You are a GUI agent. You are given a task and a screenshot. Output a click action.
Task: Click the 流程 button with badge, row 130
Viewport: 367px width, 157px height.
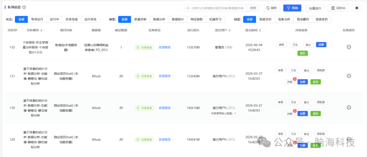[x=290, y=114]
